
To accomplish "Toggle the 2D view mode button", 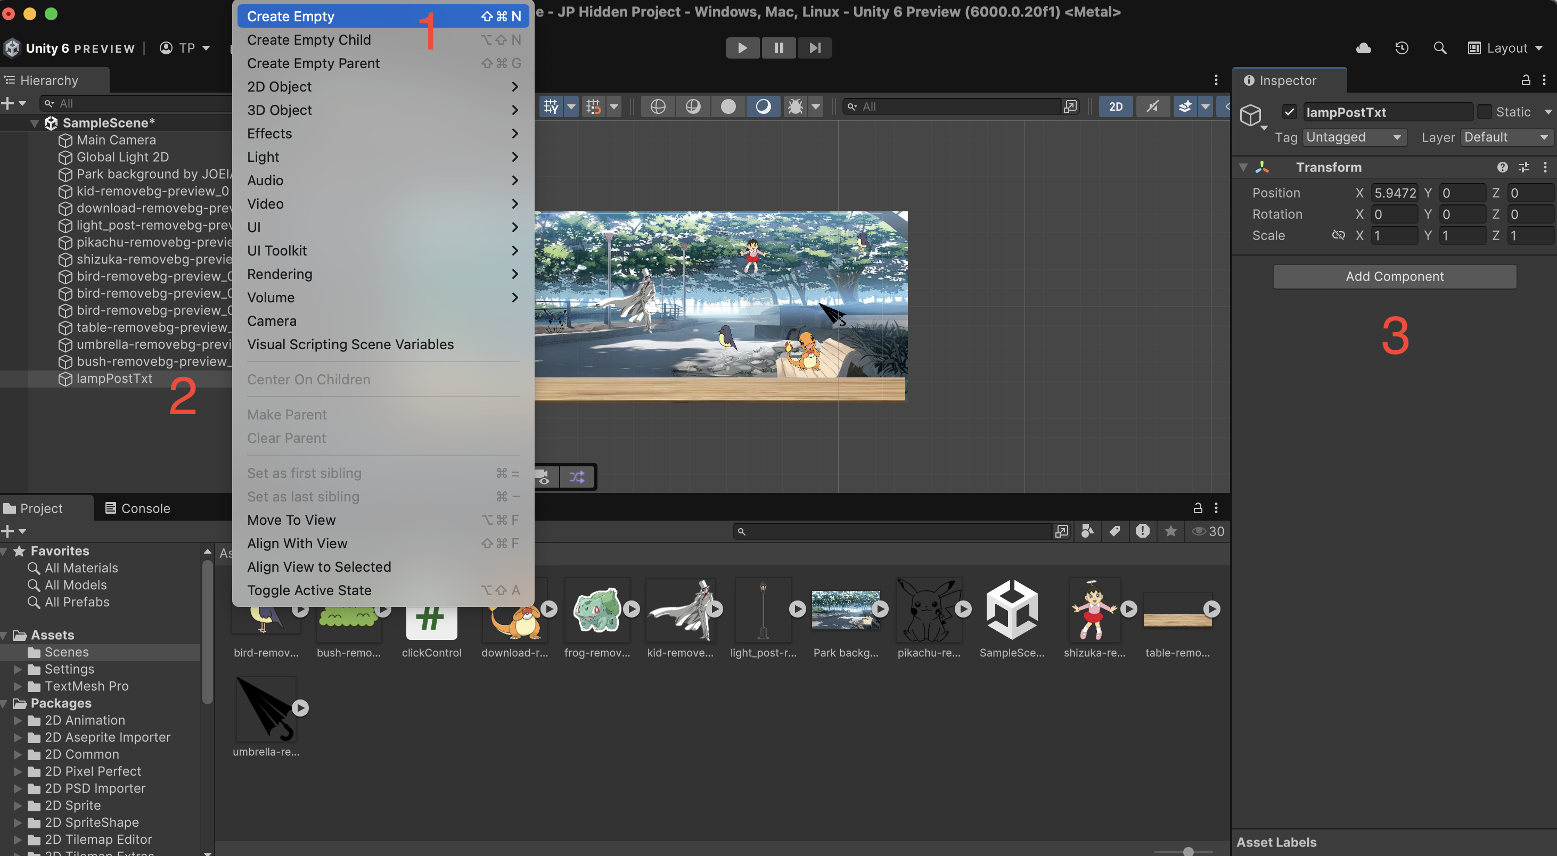I will [1115, 106].
